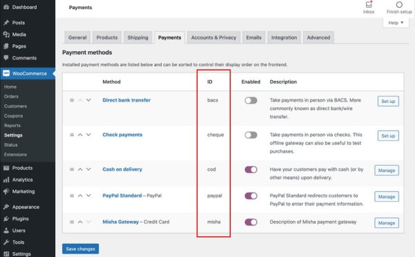Move Cash on delivery down with arrow
415x257 pixels.
click(x=88, y=169)
